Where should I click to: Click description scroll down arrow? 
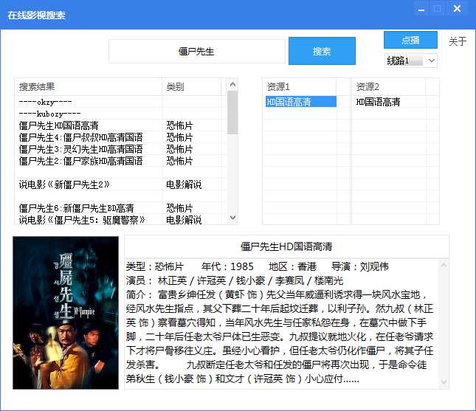click(x=444, y=382)
